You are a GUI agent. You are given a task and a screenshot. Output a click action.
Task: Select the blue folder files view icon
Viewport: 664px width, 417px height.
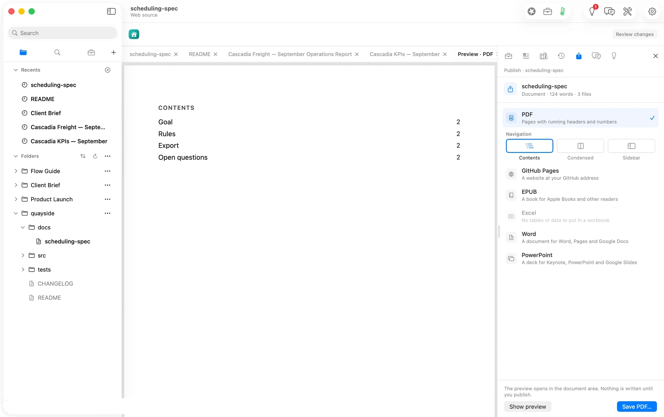(x=23, y=52)
